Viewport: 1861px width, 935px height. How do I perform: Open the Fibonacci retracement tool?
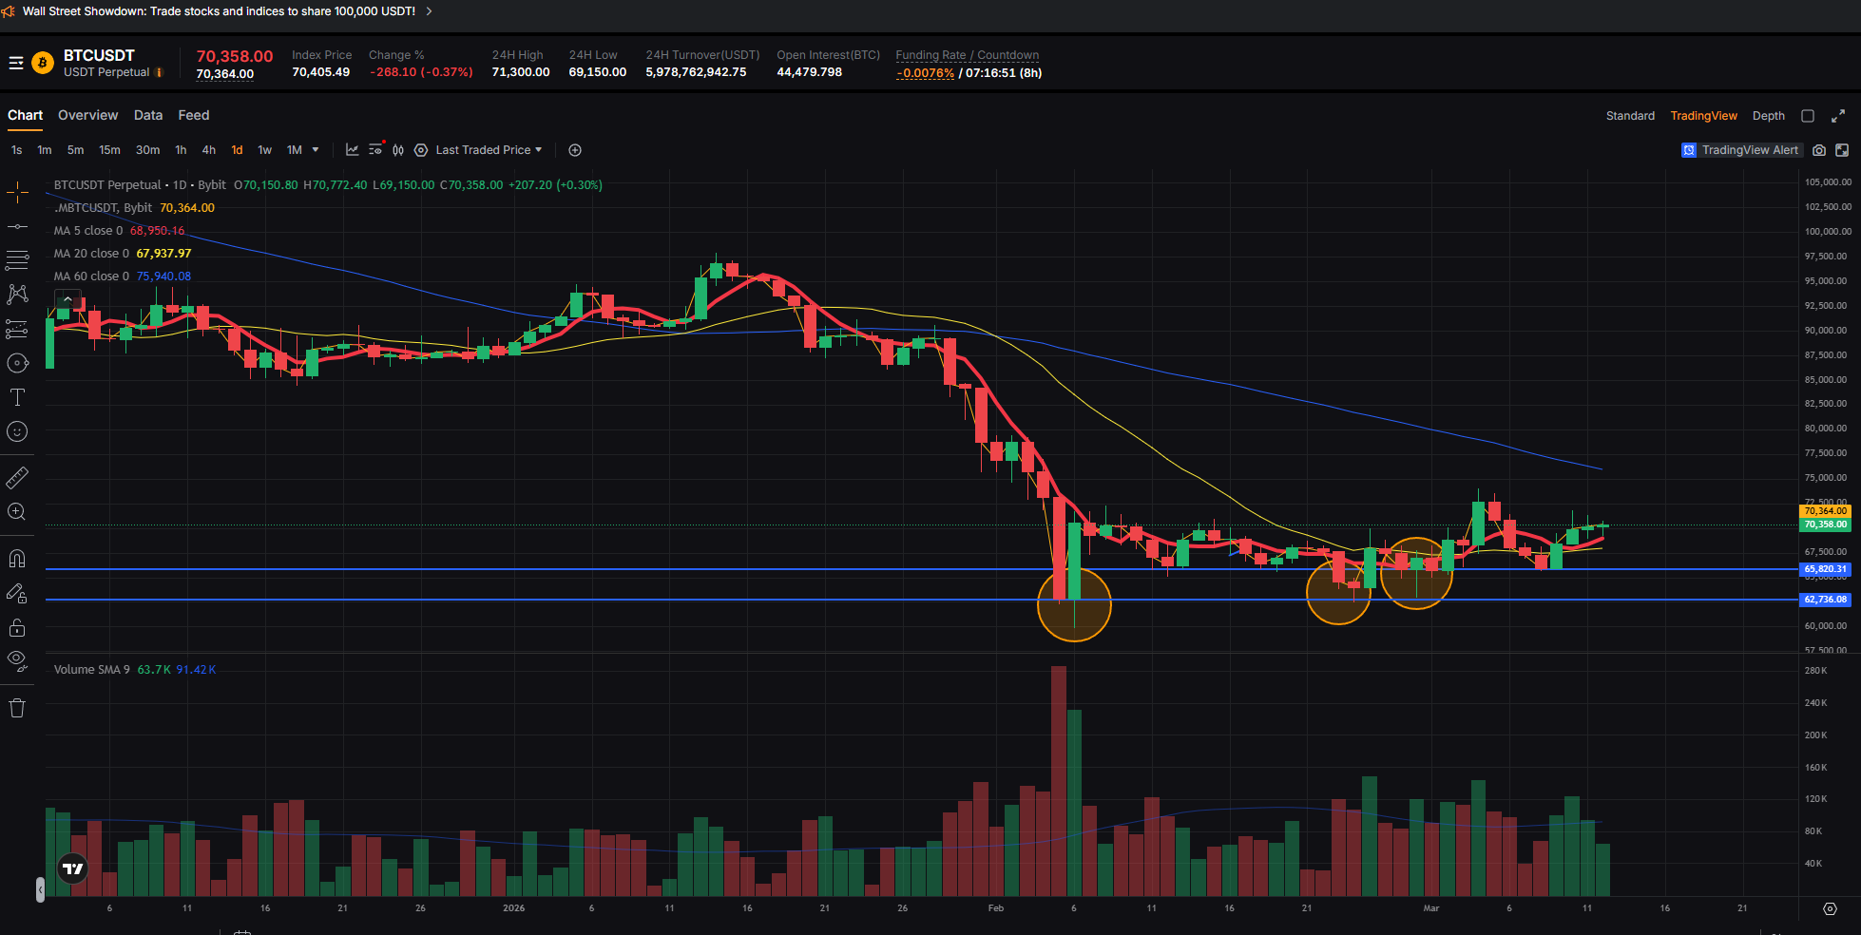pyautogui.click(x=17, y=260)
